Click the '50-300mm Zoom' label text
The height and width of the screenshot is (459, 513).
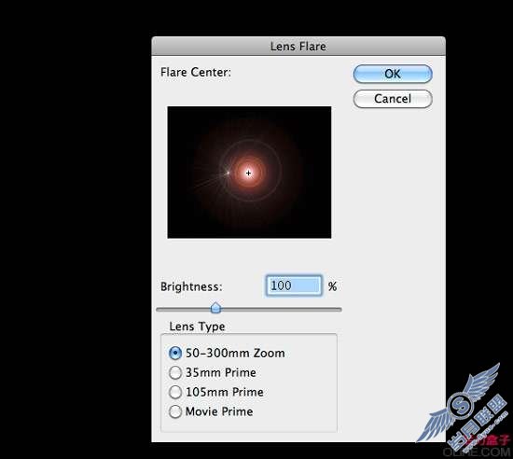coord(235,353)
